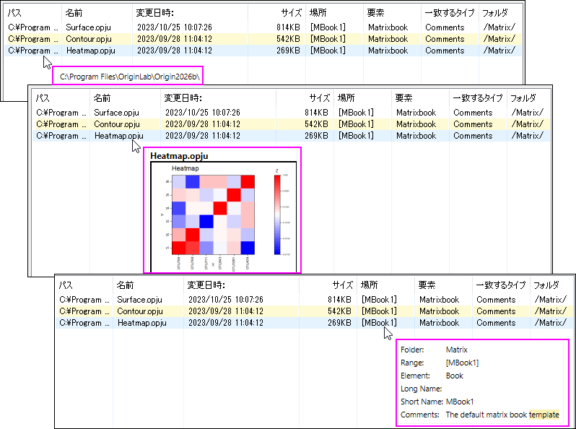Sort by パス header in top panel
This screenshot has width=576, height=429.
pyautogui.click(x=14, y=13)
